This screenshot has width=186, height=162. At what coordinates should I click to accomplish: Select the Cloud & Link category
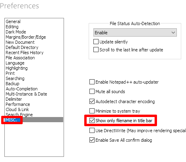coord(17,109)
